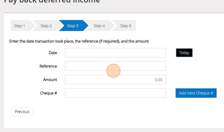Click the Amount field label

pos(50,80)
